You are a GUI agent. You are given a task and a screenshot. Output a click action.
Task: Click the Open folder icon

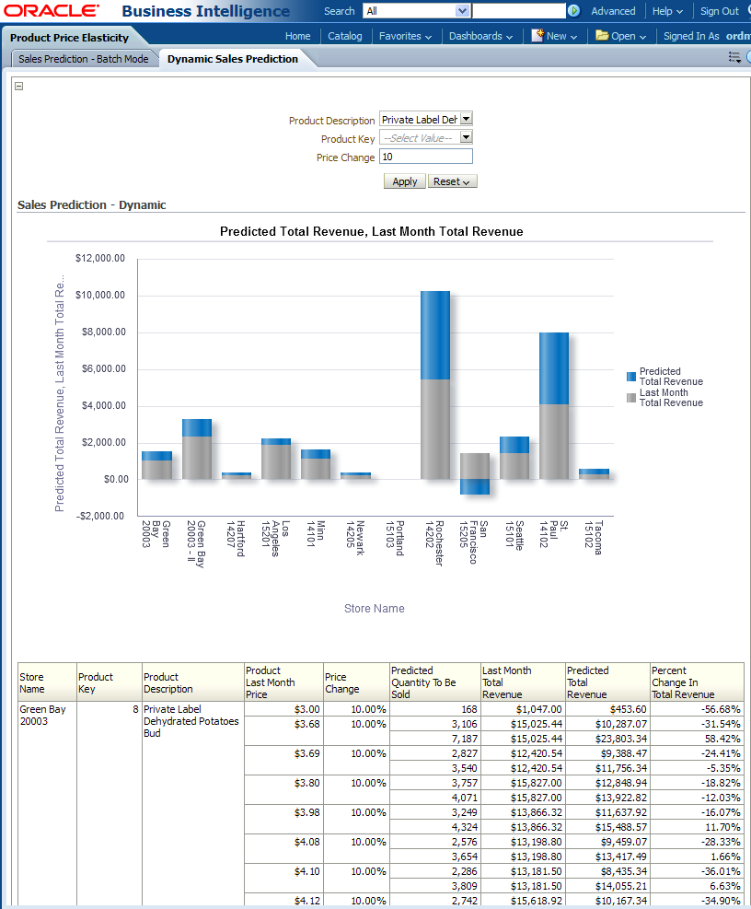coord(602,36)
